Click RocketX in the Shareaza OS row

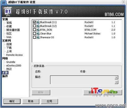[89, 37]
